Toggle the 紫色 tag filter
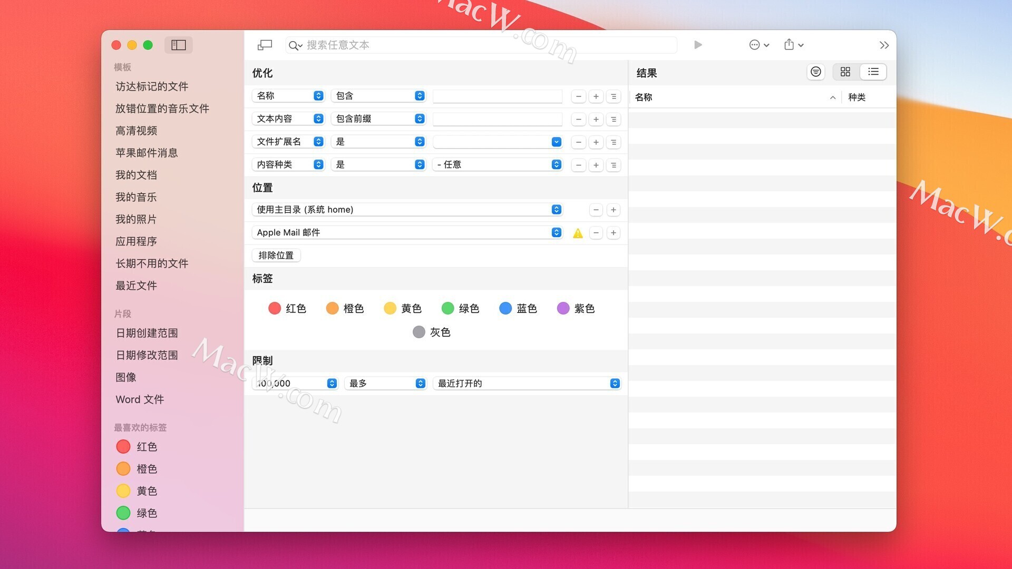 tap(576, 308)
